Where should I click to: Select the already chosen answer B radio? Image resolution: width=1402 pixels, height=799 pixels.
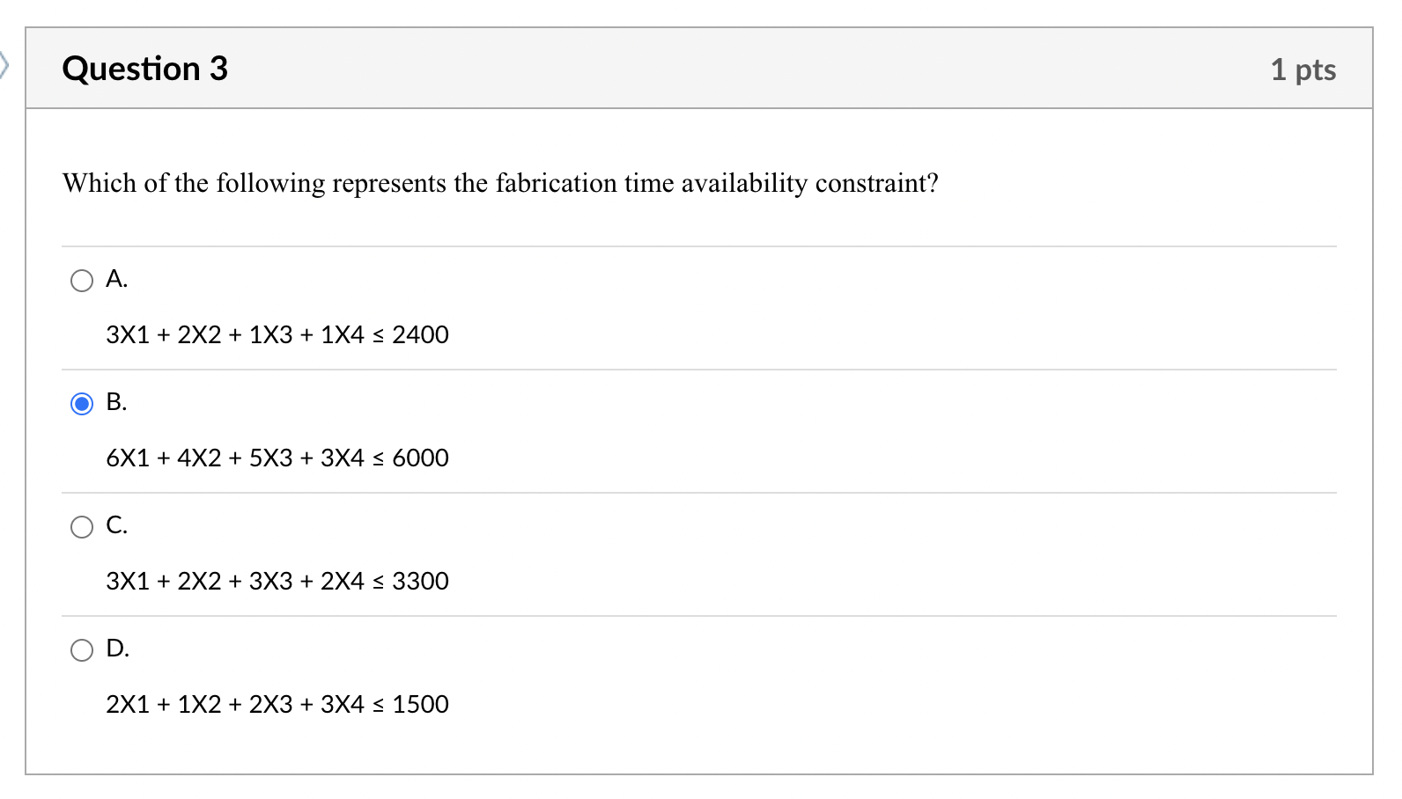pyautogui.click(x=82, y=404)
